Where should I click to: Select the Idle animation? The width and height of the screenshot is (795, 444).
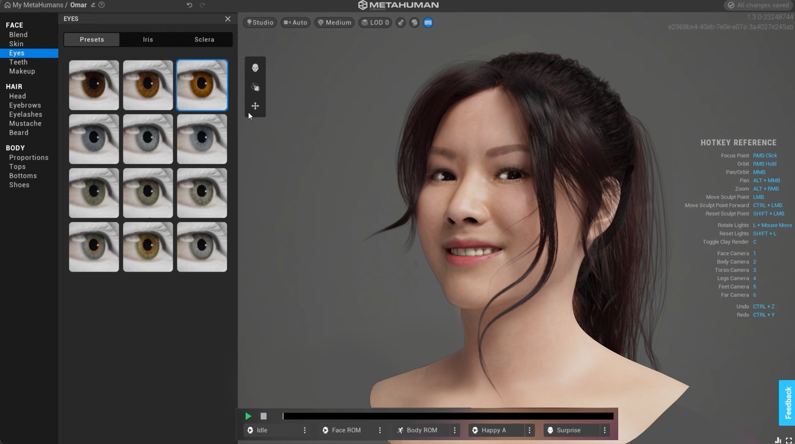coord(271,430)
